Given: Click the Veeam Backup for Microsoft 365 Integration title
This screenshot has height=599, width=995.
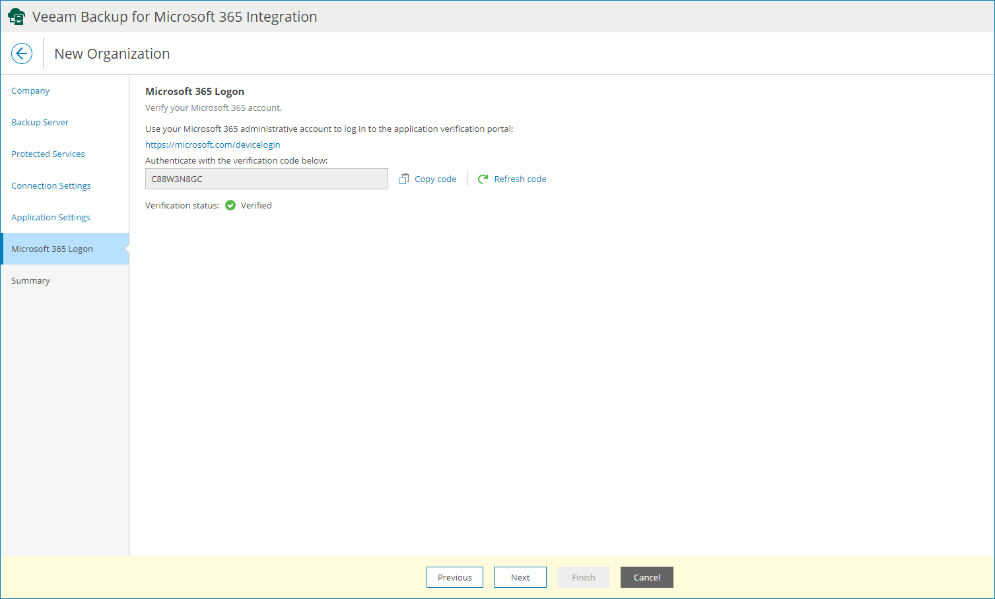Looking at the screenshot, I should point(175,16).
